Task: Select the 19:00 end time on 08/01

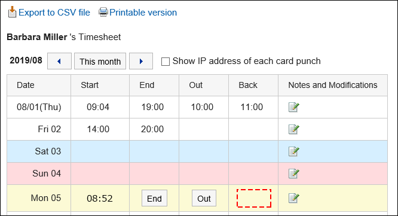Action: [152, 107]
